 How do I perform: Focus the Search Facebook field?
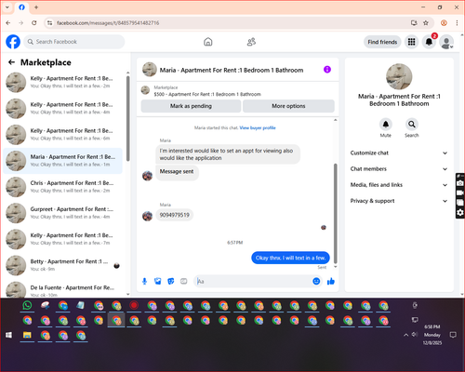tap(74, 42)
